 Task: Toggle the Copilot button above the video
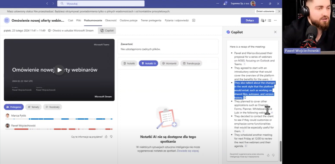coord(107,31)
